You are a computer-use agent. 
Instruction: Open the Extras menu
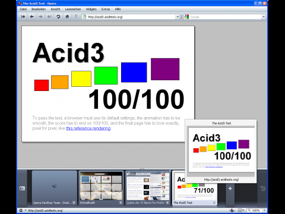[x=106, y=9]
